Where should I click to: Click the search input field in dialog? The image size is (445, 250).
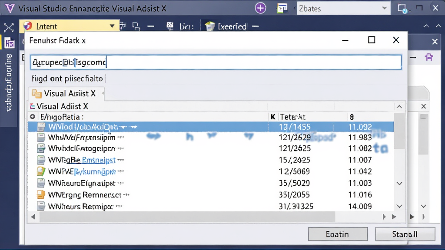(216, 62)
